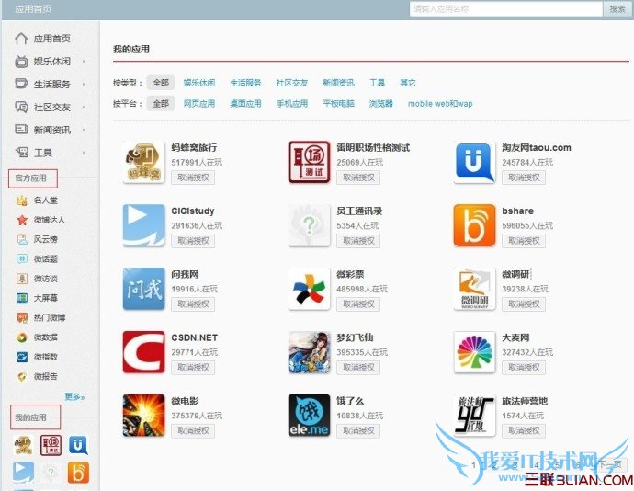Click the bshare shortcut in sidebar 我的应用
The image size is (634, 491).
point(78,473)
